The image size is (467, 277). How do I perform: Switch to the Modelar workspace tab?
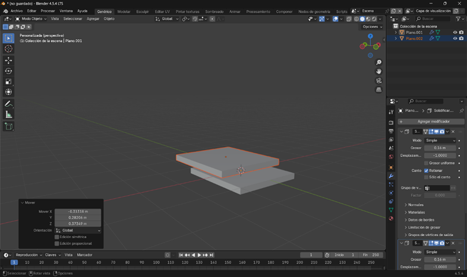click(x=124, y=11)
